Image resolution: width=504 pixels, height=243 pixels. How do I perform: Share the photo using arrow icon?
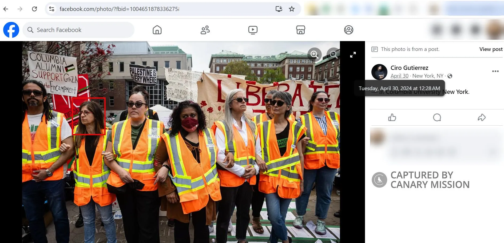[481, 117]
